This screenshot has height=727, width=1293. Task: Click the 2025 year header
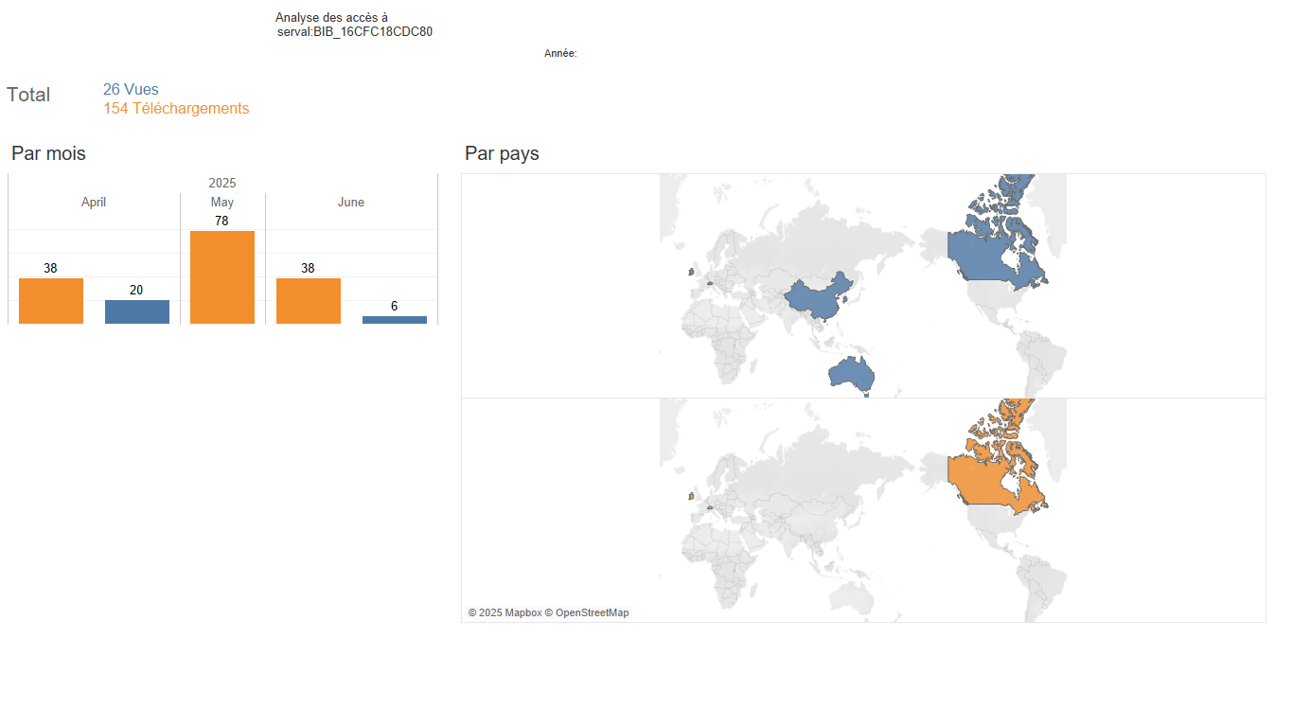click(222, 183)
